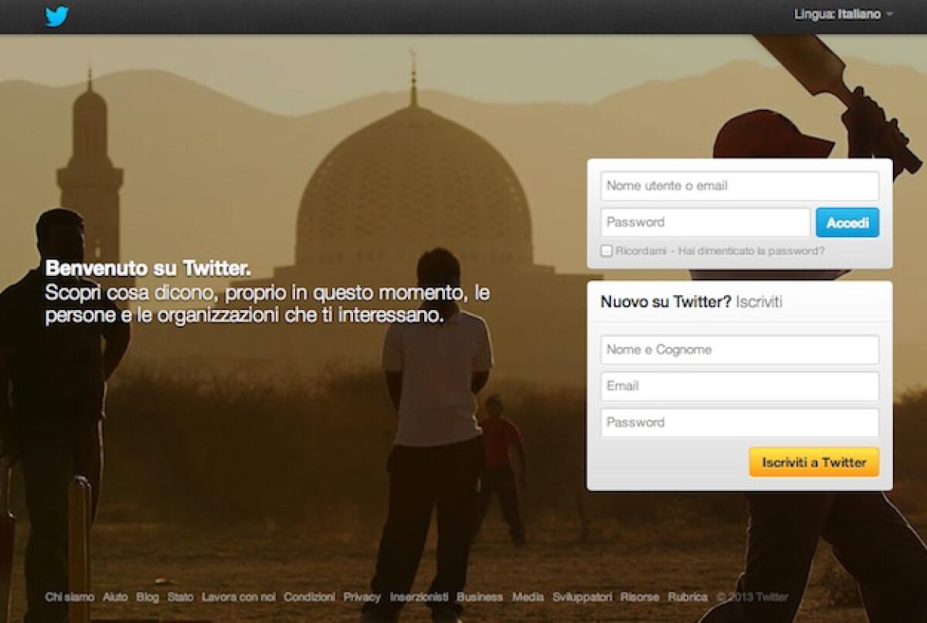Image resolution: width=927 pixels, height=623 pixels.
Task: Open the Privacy footer link
Action: pyautogui.click(x=362, y=597)
